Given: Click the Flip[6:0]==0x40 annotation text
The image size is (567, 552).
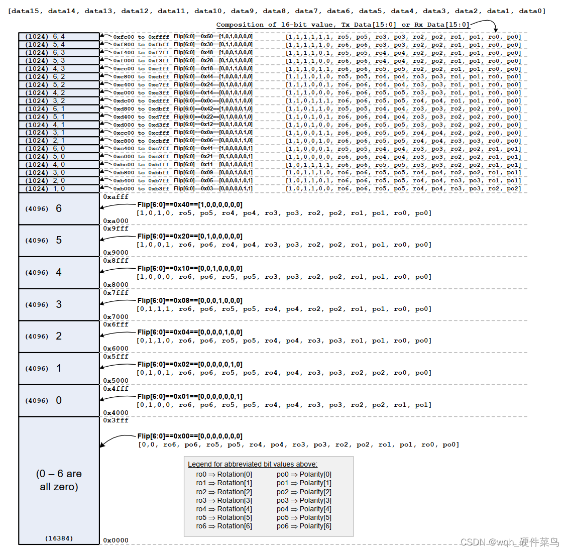Looking at the screenshot, I should (x=189, y=204).
